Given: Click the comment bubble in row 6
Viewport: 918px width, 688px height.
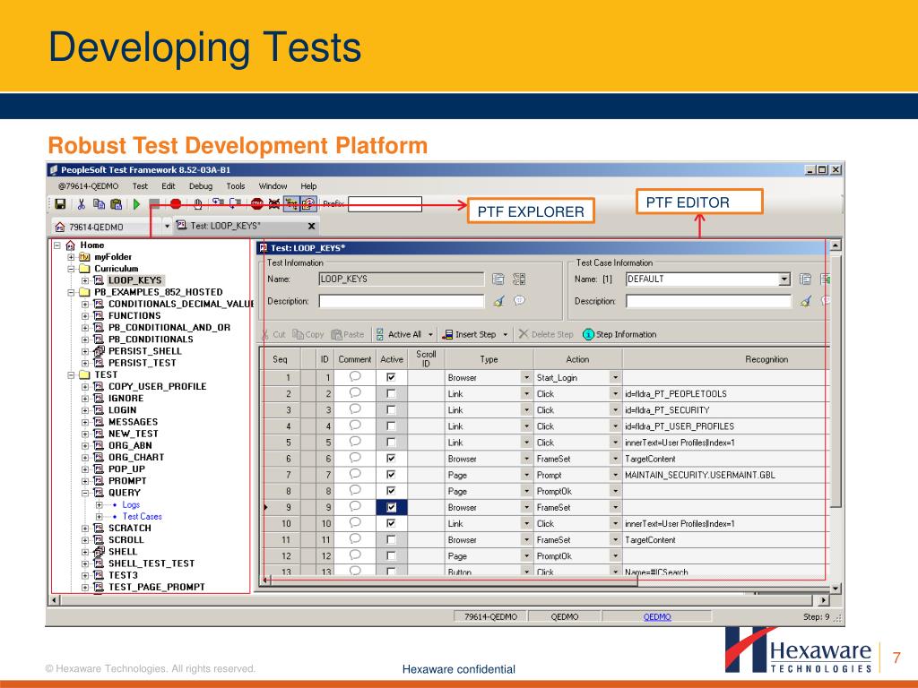Looking at the screenshot, I should coord(355,458).
